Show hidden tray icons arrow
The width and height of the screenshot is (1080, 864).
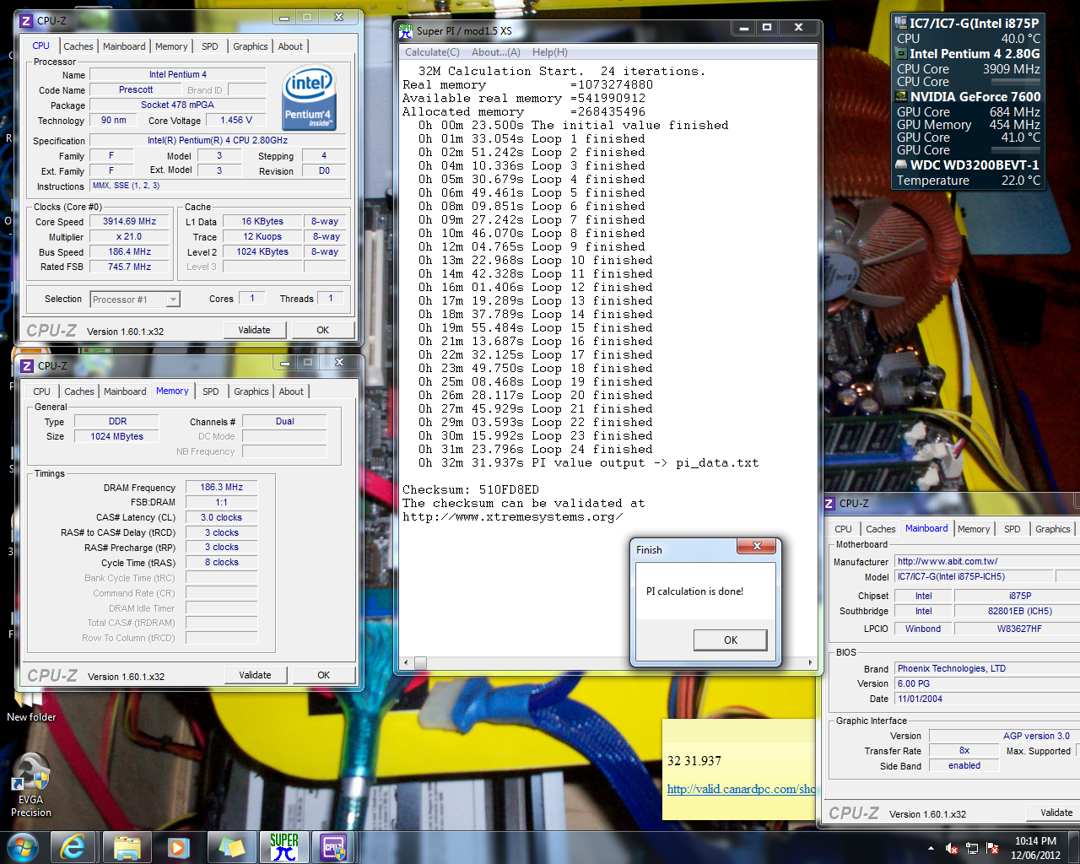pyautogui.click(x=931, y=848)
